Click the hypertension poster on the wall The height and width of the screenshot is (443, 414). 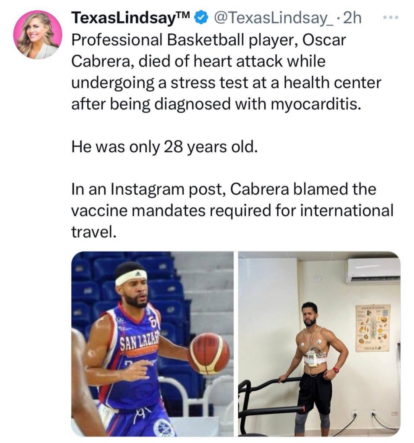pyautogui.click(x=373, y=327)
